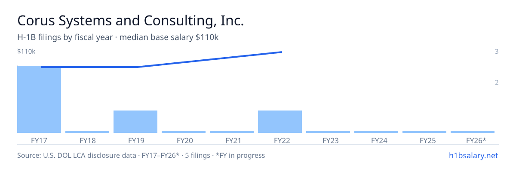Click the FY22 filings bar

280,122
